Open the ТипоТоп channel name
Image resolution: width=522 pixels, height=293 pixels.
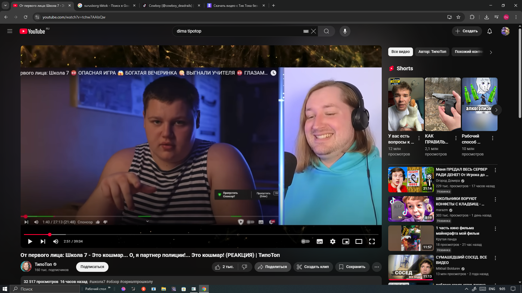pyautogui.click(x=43, y=264)
